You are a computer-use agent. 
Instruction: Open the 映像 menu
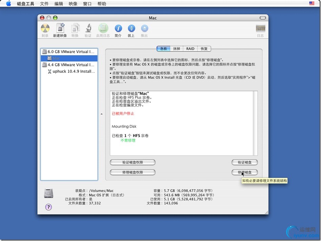(x=73, y=4)
